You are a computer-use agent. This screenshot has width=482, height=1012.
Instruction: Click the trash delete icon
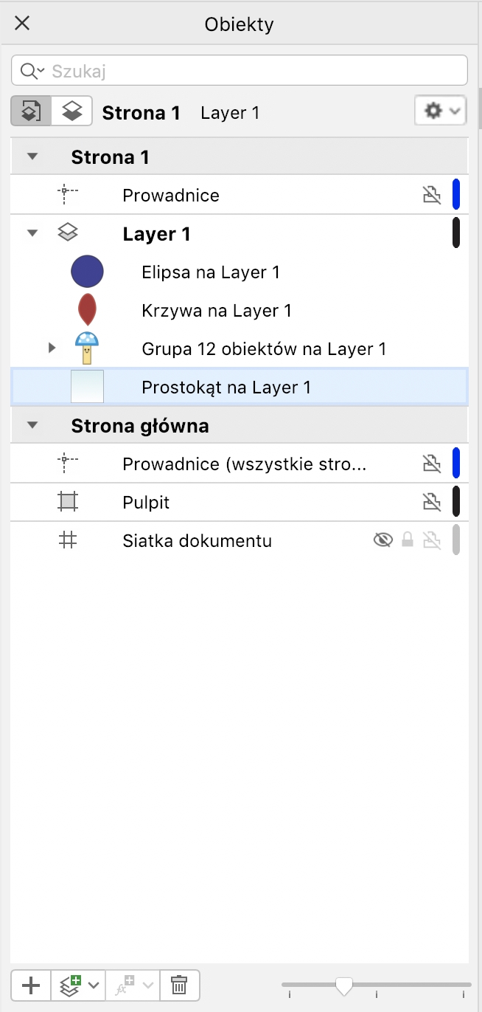coord(179,985)
